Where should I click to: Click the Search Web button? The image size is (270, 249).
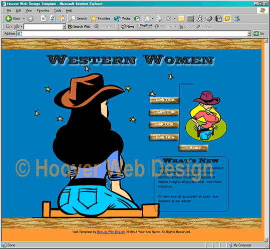coord(79,26)
